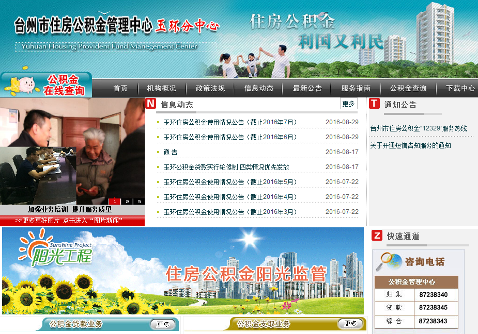This screenshot has height=334, width=478.
Task: Open 更多 next to 信息动态 header
Action: point(348,104)
